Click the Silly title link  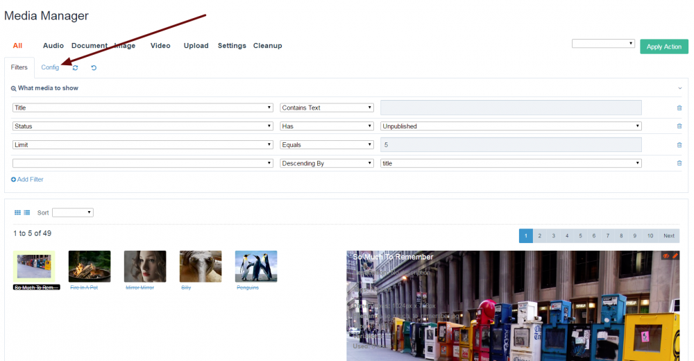tap(186, 287)
